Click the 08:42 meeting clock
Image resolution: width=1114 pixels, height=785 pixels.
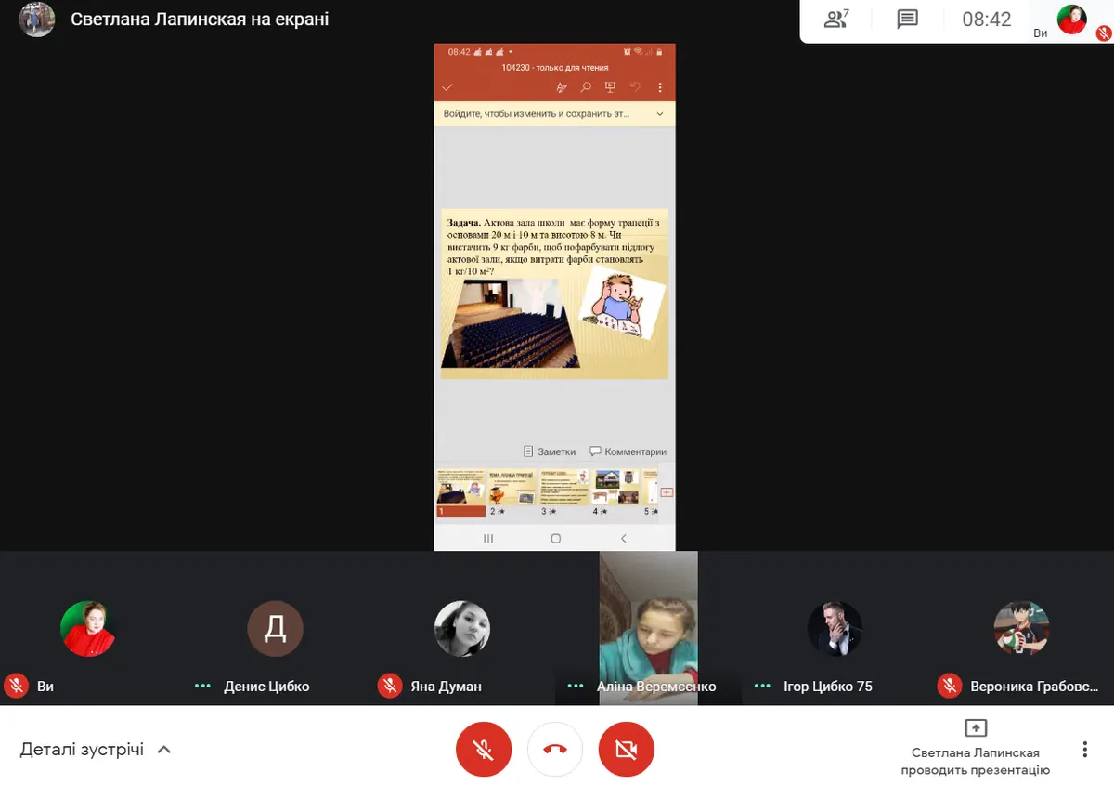click(x=987, y=20)
